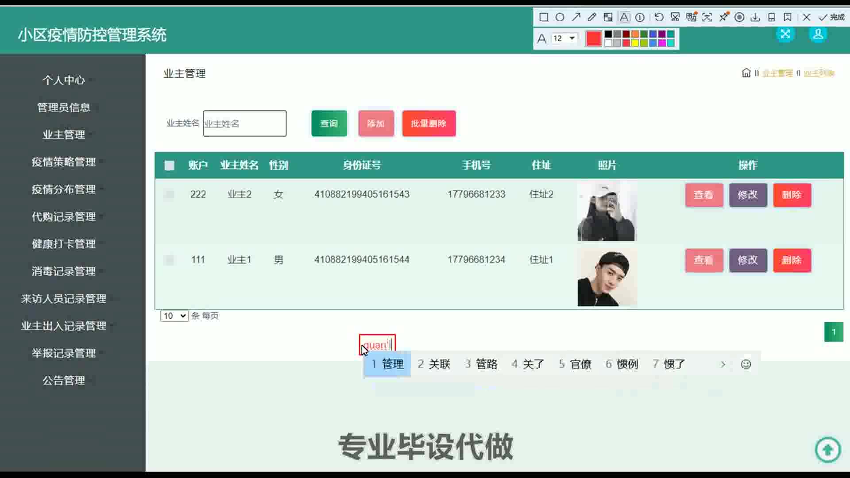Toggle fullscreen with the expand icon
The width and height of the screenshot is (850, 478).
click(x=785, y=35)
